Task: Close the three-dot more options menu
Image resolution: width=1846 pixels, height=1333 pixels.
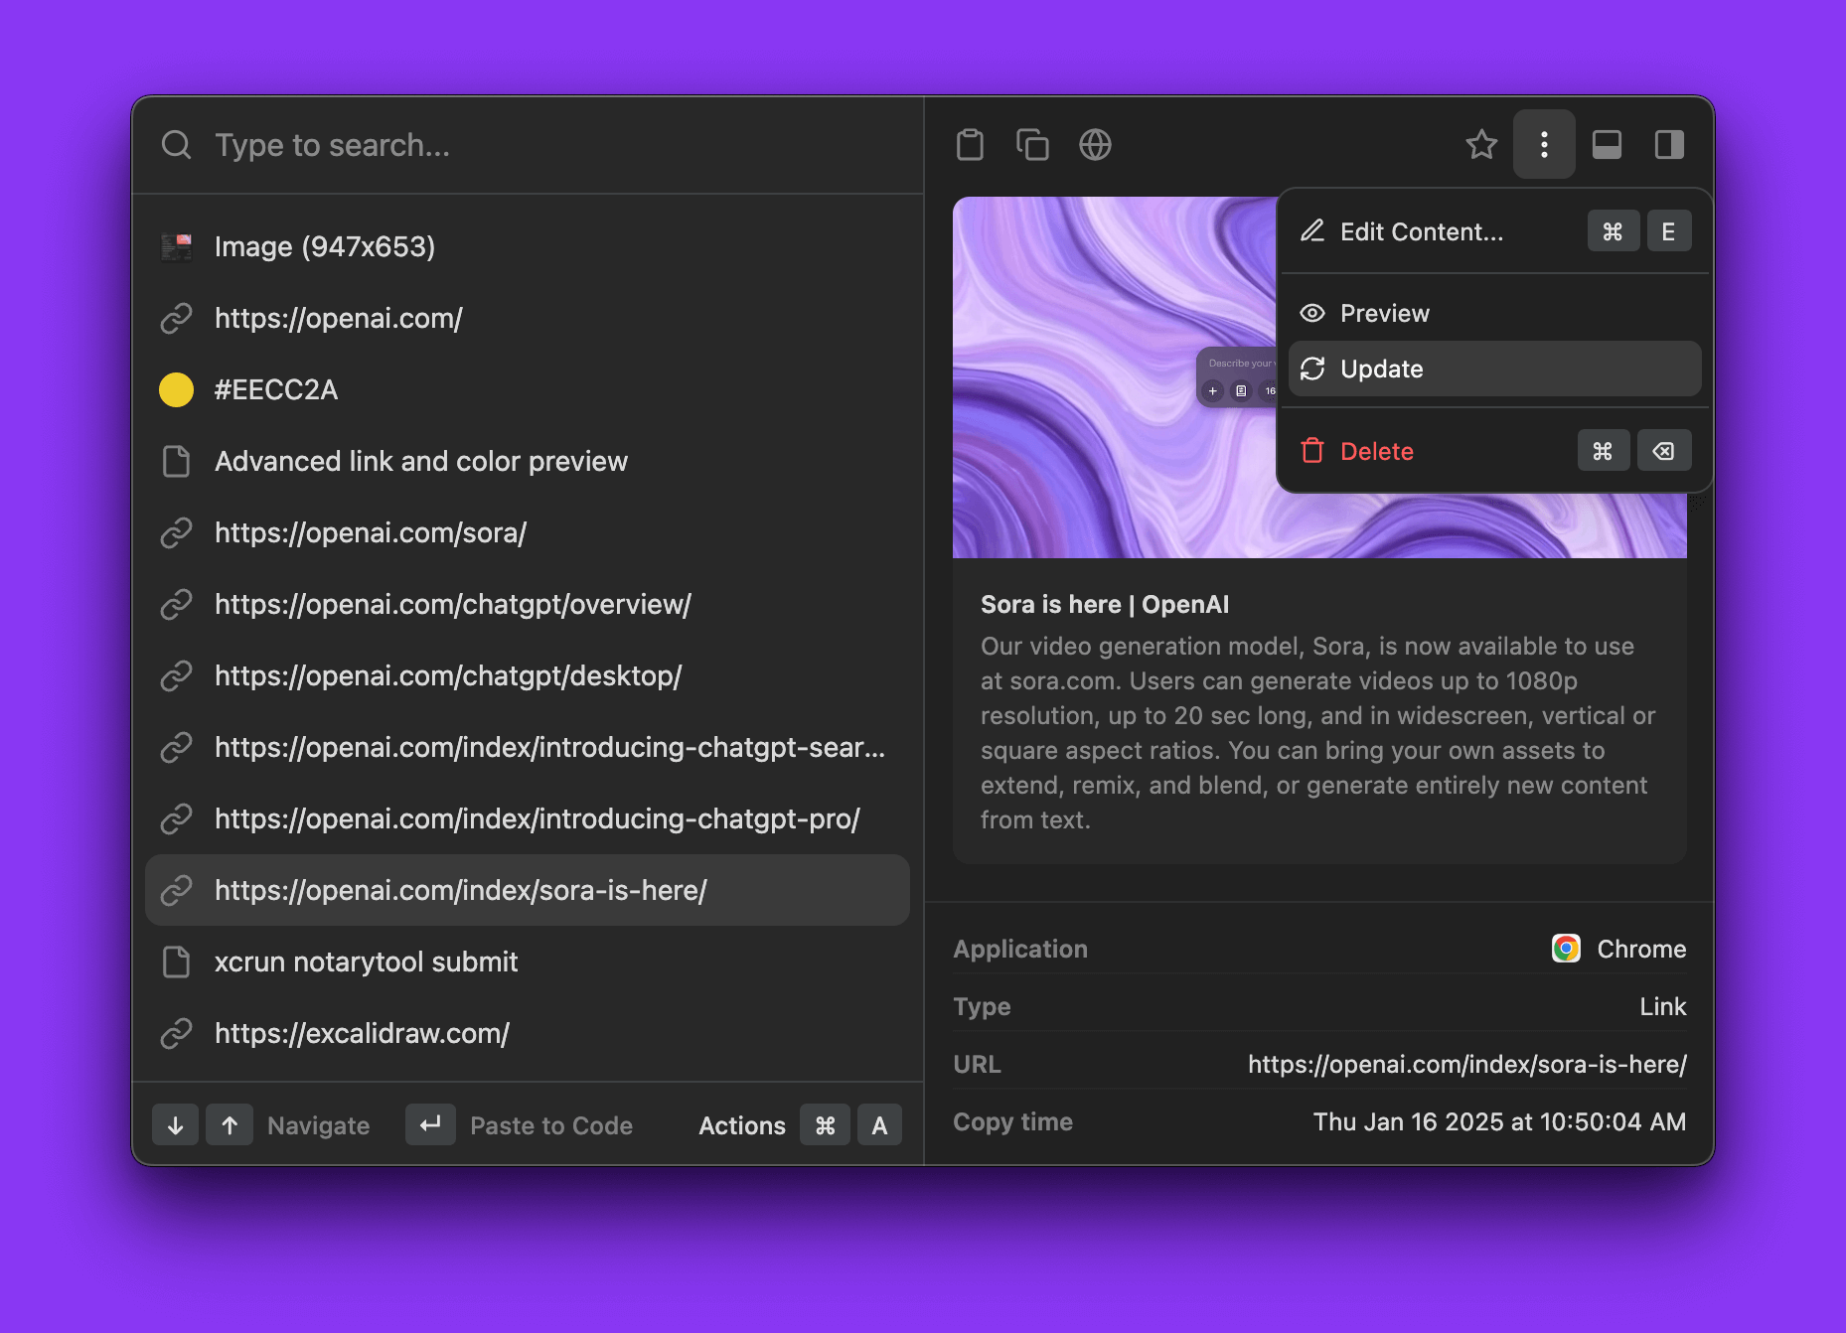Action: pyautogui.click(x=1544, y=145)
